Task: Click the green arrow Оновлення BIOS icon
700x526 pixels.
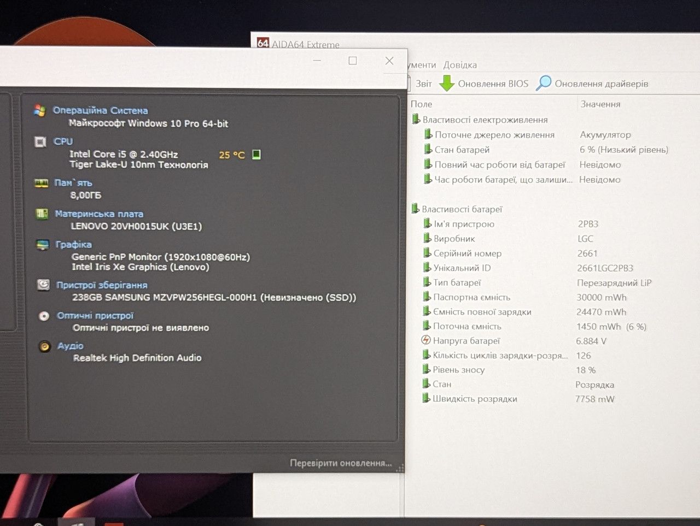Action: click(x=447, y=83)
